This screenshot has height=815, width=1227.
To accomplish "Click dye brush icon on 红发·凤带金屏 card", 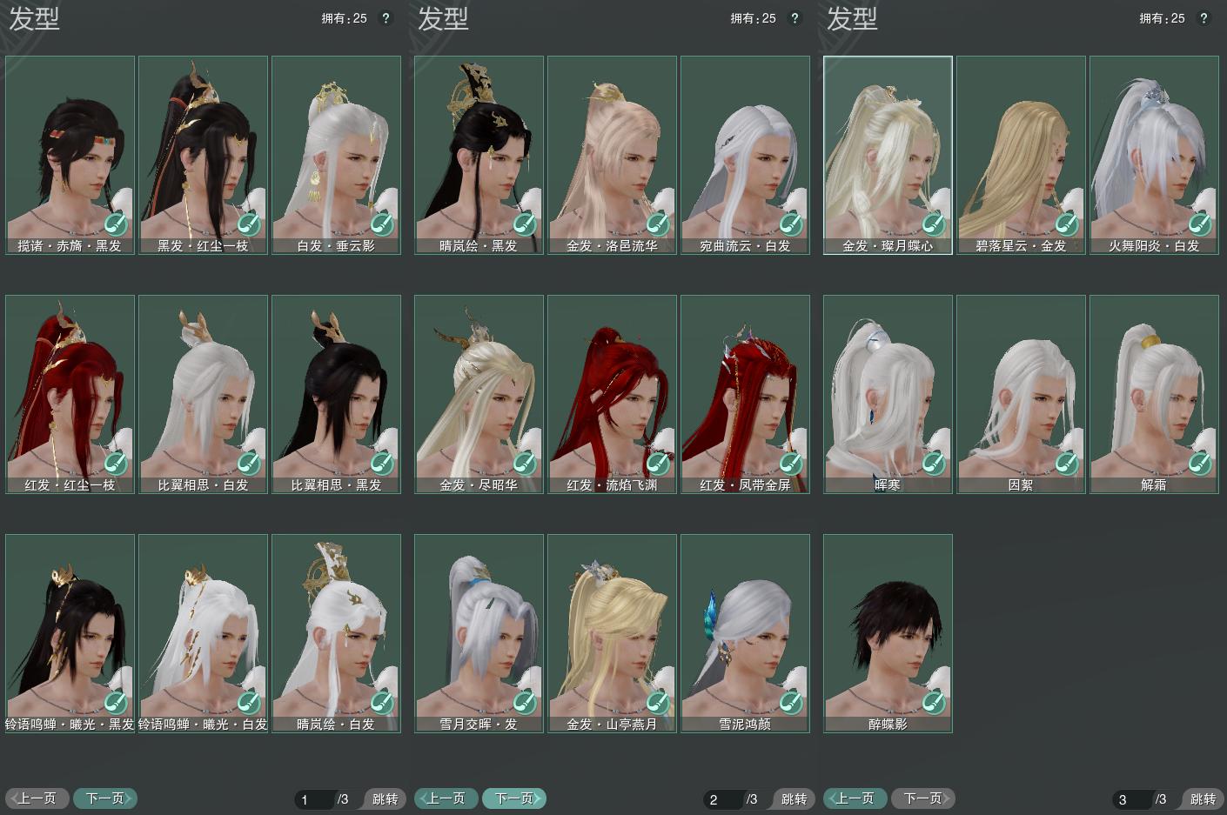I will coord(791,463).
